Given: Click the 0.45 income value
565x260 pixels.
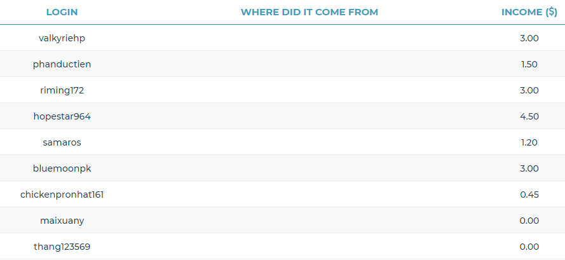Looking at the screenshot, I should (x=529, y=195).
